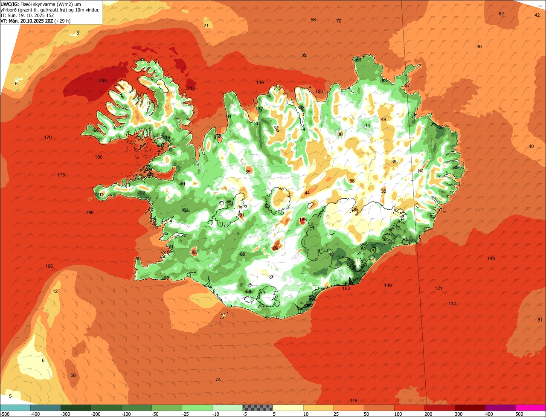This screenshot has width=546, height=417.
Task: Click the '137' value over the southeast ocean
Action: pos(452,304)
